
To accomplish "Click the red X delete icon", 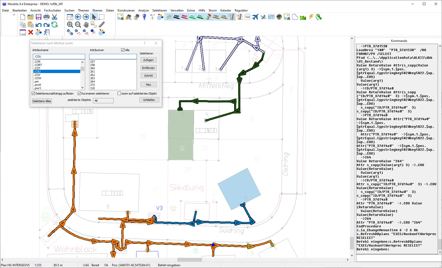I will [31, 32].
